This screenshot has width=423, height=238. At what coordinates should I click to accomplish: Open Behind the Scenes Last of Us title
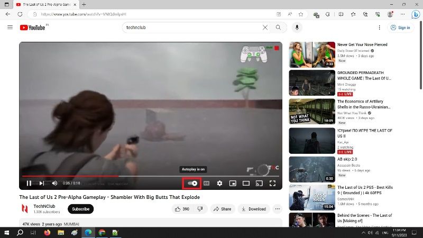point(364,218)
